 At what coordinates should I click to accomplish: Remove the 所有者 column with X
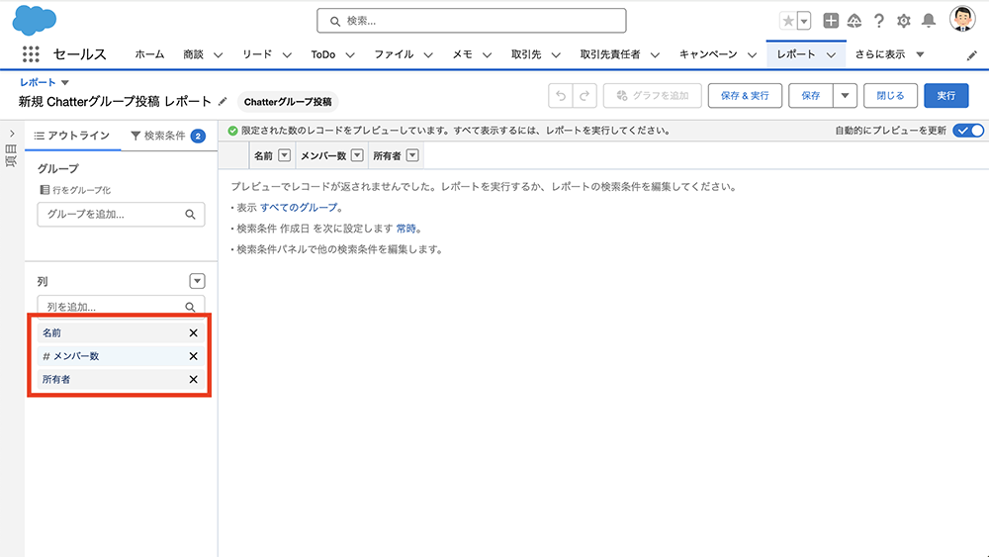(x=194, y=380)
